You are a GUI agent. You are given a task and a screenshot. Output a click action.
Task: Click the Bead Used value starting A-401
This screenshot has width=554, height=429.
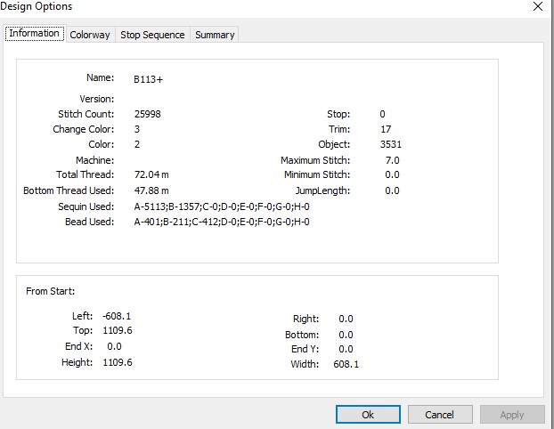222,222
